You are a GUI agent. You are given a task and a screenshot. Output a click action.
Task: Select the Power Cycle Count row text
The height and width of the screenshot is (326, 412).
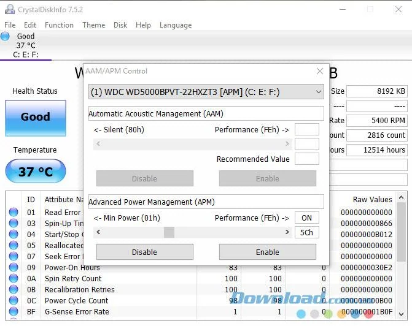tap(77, 300)
